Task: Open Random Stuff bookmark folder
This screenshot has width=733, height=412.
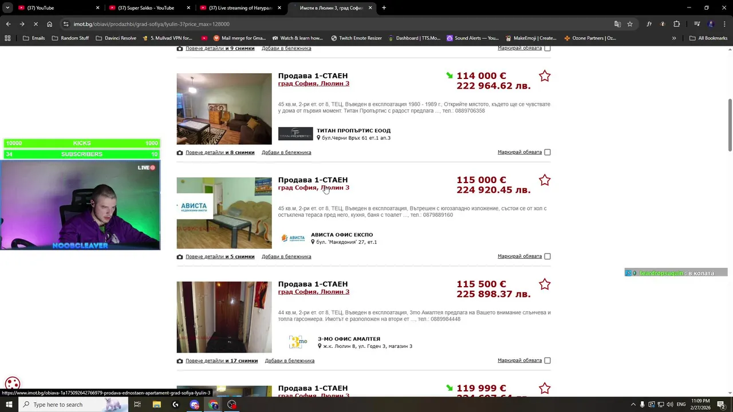Action: click(x=70, y=38)
